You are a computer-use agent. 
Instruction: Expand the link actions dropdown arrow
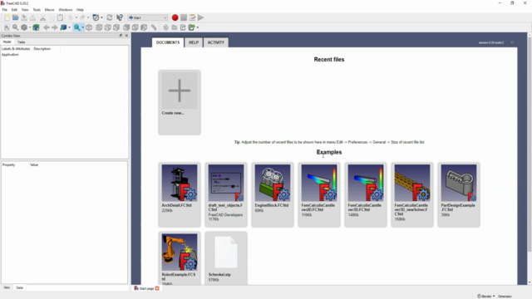tap(198, 27)
